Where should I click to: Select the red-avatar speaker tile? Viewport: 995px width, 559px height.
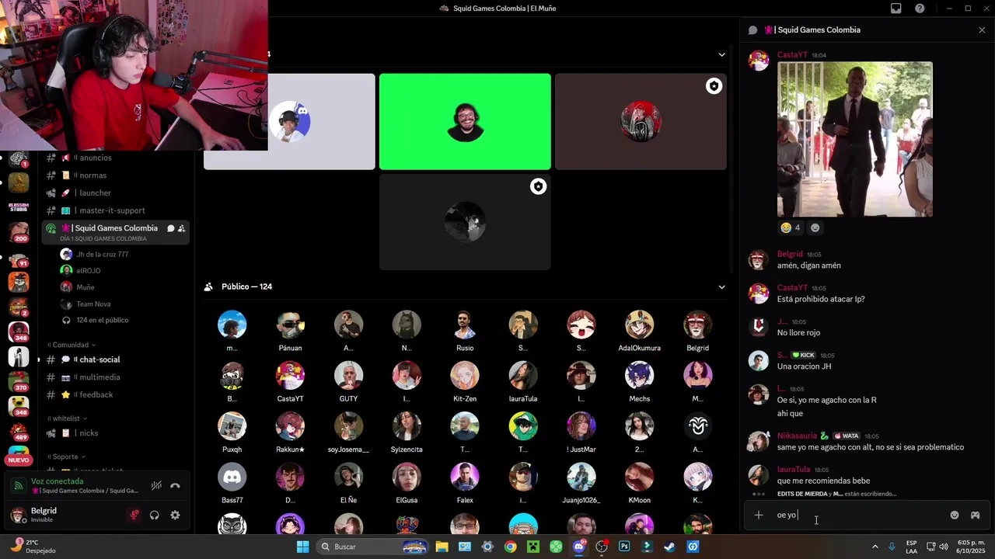[641, 122]
